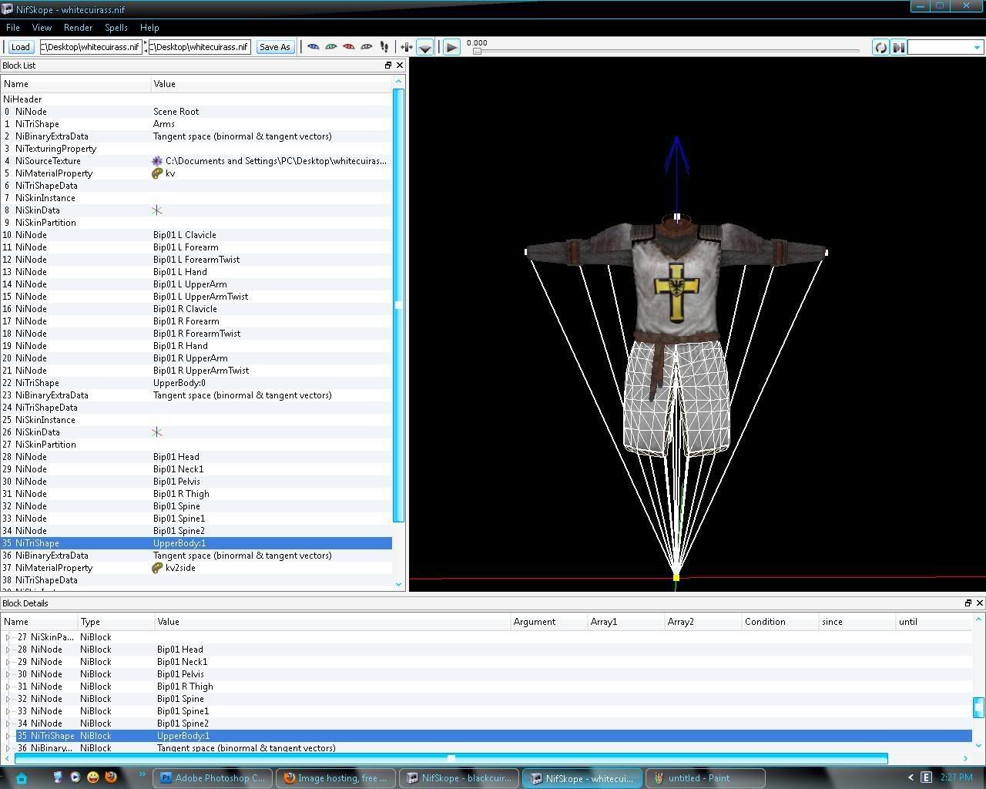Open the Spells menu
Viewport: 986px width, 789px height.
click(x=116, y=27)
